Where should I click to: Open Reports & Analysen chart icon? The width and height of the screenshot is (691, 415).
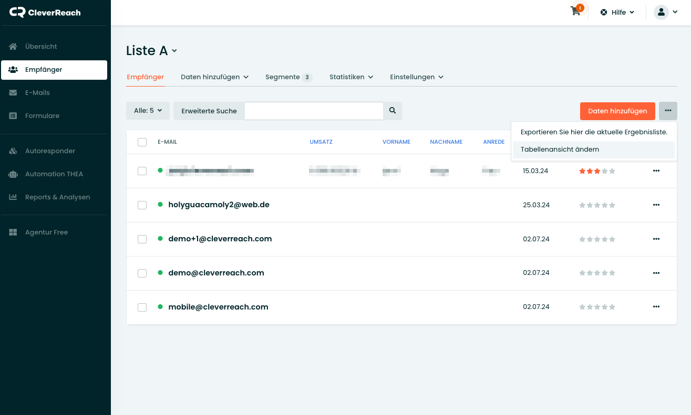[x=14, y=197]
